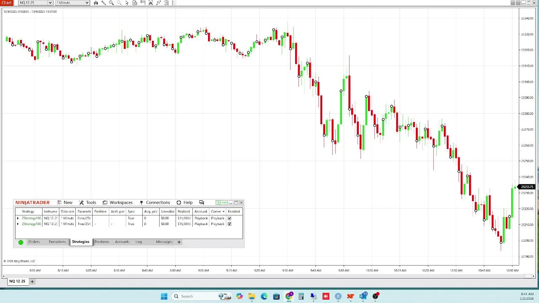Open Copilot from the taskbar
Viewport: 539px width, 303px height.
(x=240, y=296)
